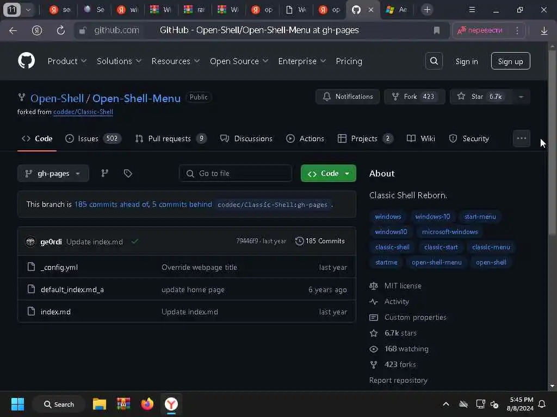Click the перевести translate button
The image size is (557, 417).
[480, 30]
